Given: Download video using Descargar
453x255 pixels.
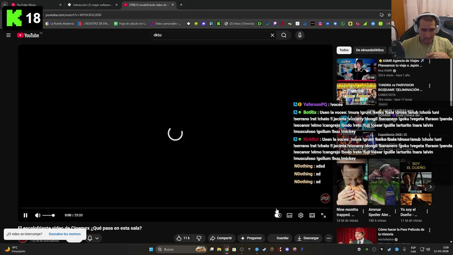Looking at the screenshot, I should pyautogui.click(x=308, y=238).
